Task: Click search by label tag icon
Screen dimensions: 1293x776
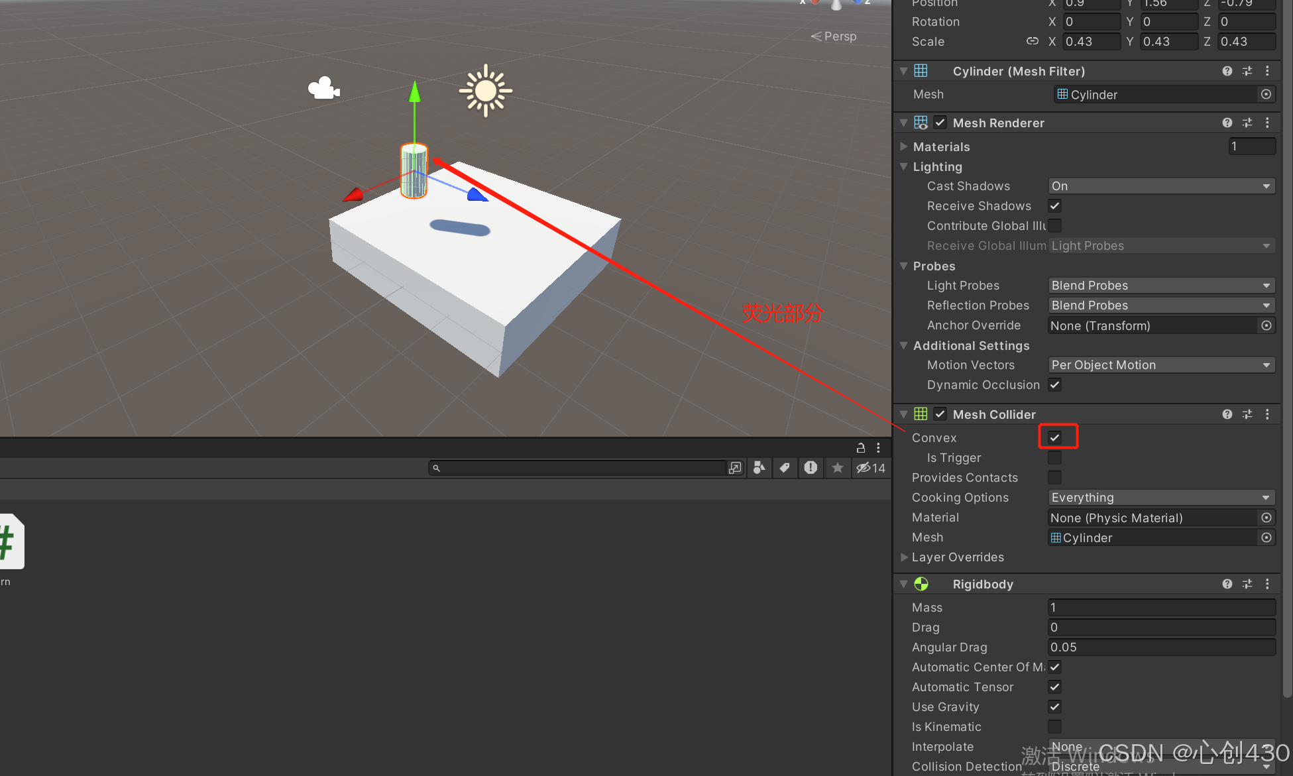Action: 785,468
